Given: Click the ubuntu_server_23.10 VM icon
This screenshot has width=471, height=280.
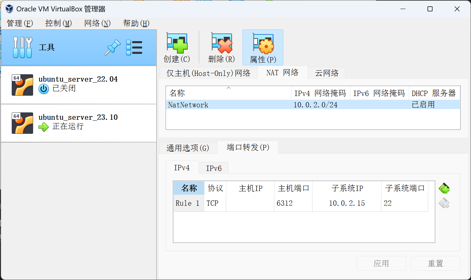Looking at the screenshot, I should tap(22, 123).
